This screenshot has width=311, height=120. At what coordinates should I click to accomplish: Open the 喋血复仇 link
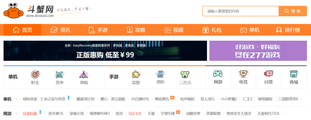[162, 99]
